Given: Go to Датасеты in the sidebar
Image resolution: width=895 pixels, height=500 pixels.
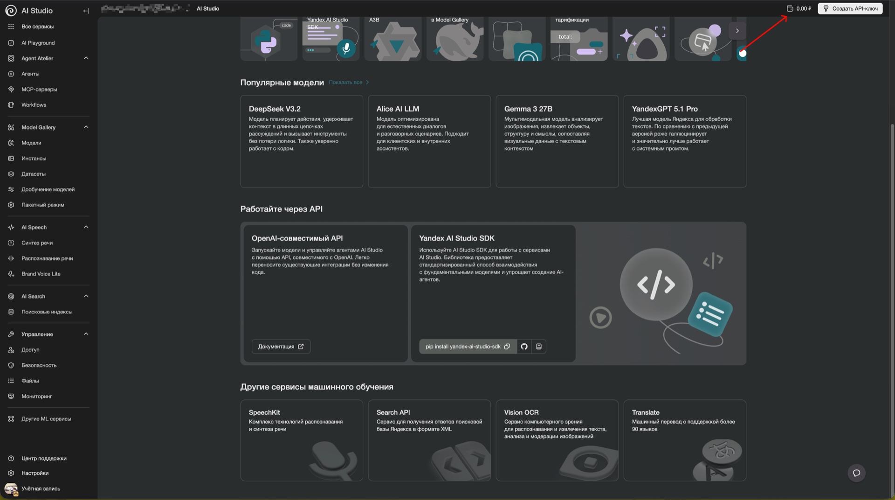Looking at the screenshot, I should coord(33,174).
